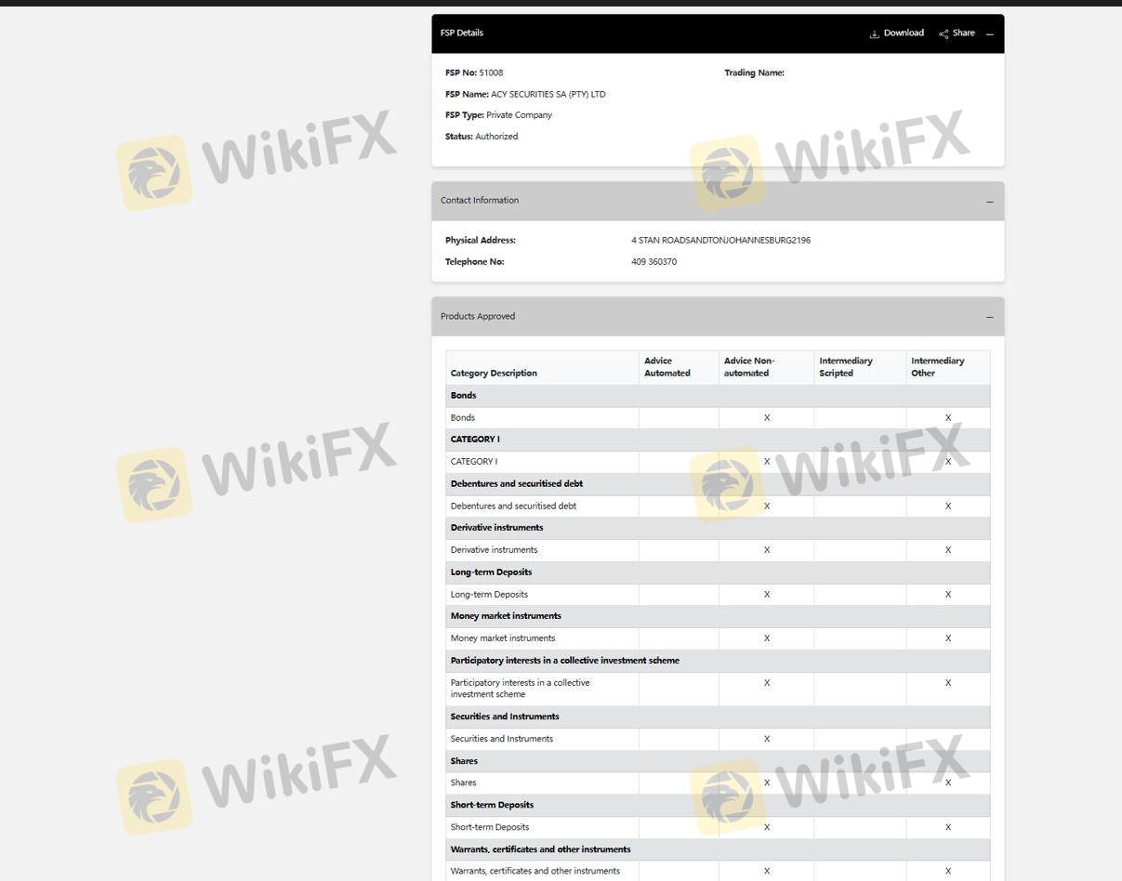Click the Contact Information header title
This screenshot has width=1122, height=881.
(480, 200)
